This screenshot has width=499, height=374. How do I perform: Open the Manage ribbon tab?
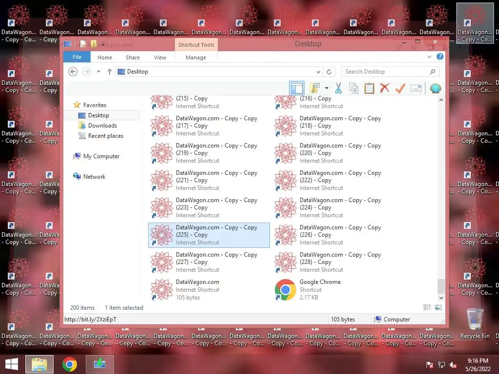click(x=196, y=57)
